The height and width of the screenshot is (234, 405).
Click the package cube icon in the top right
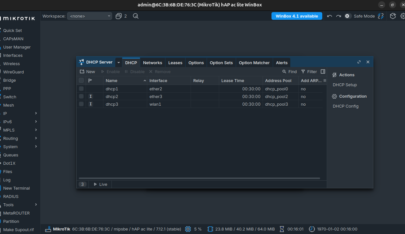(393, 16)
